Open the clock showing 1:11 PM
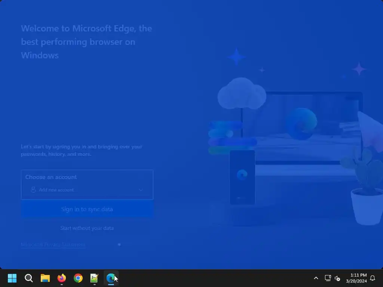383x287 pixels. 356,278
